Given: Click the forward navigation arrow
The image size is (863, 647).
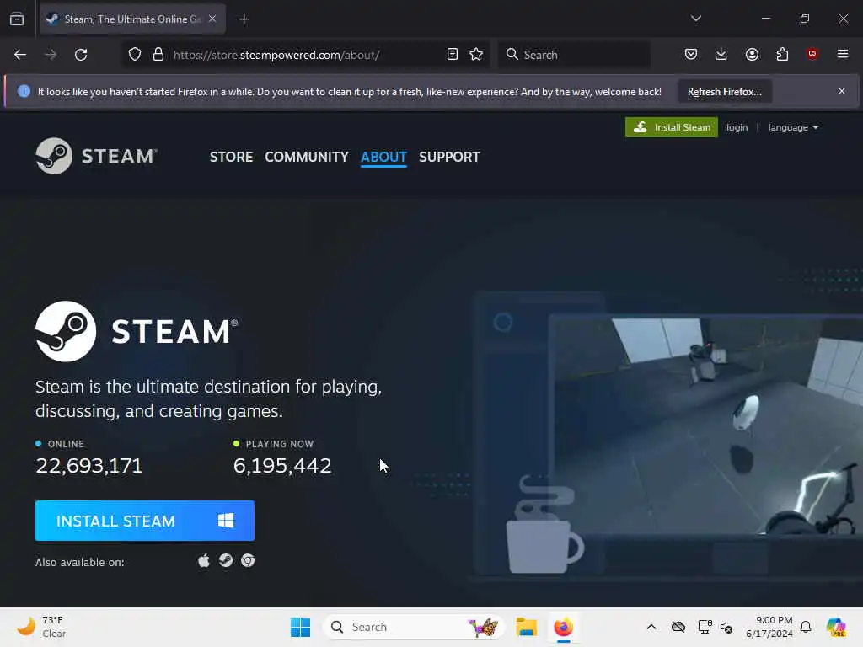Looking at the screenshot, I should tap(51, 55).
